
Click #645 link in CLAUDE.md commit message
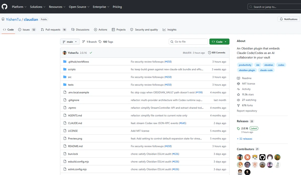[x=182, y=123]
